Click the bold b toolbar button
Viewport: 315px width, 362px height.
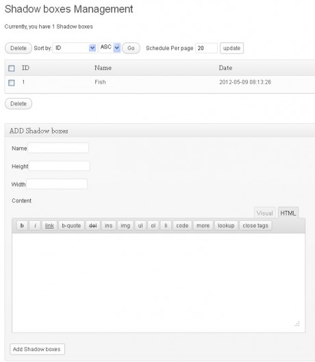point(22,225)
